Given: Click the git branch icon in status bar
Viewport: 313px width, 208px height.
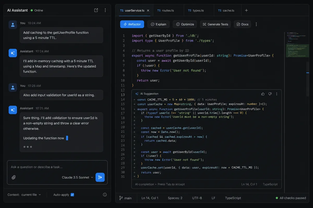Looking at the screenshot, I should [x=121, y=198].
